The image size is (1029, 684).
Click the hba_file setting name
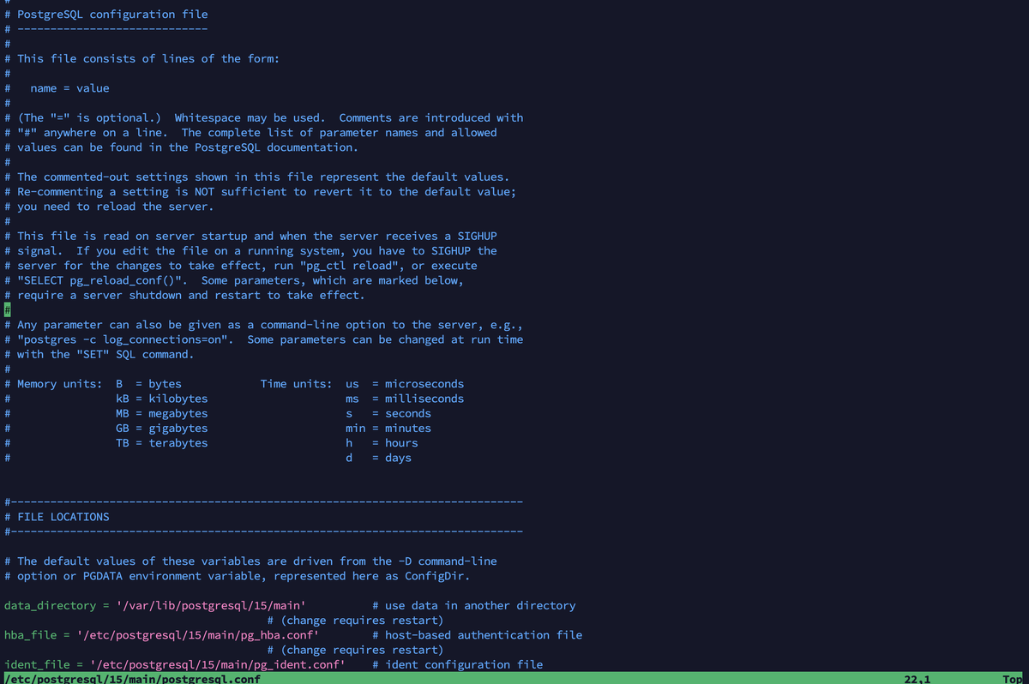click(x=30, y=635)
